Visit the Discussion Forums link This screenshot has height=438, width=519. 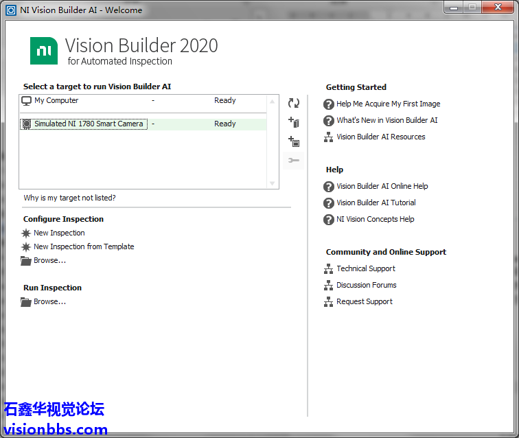(x=366, y=285)
